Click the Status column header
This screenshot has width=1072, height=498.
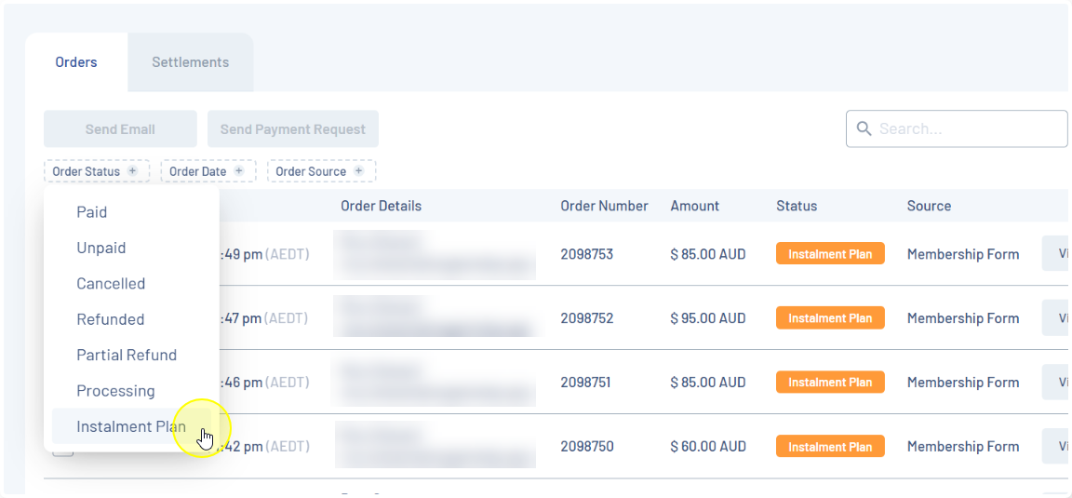797,206
